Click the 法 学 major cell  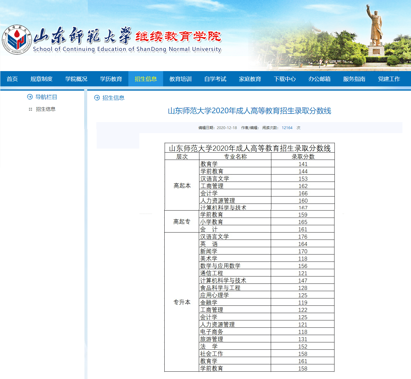point(235,347)
